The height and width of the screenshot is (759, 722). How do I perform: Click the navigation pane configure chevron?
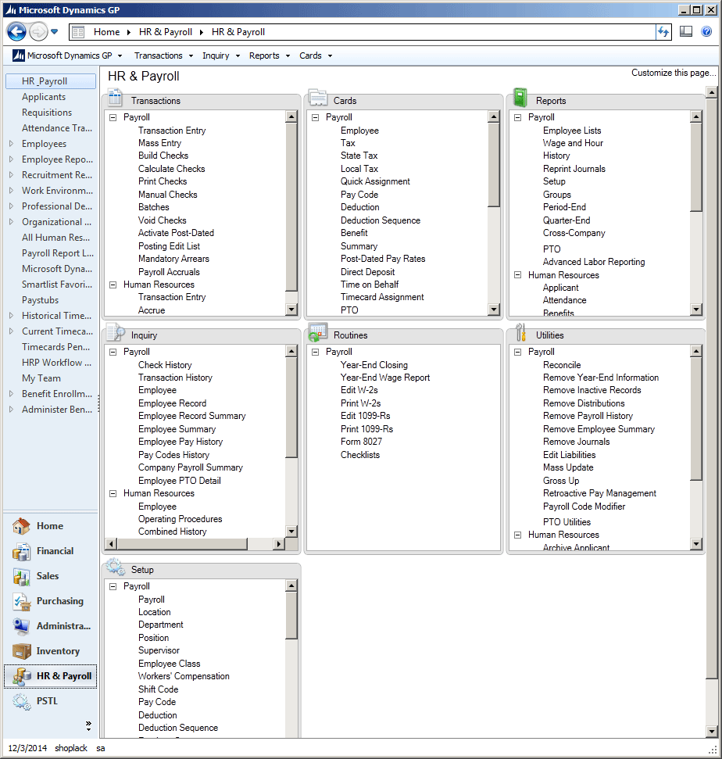point(88,725)
